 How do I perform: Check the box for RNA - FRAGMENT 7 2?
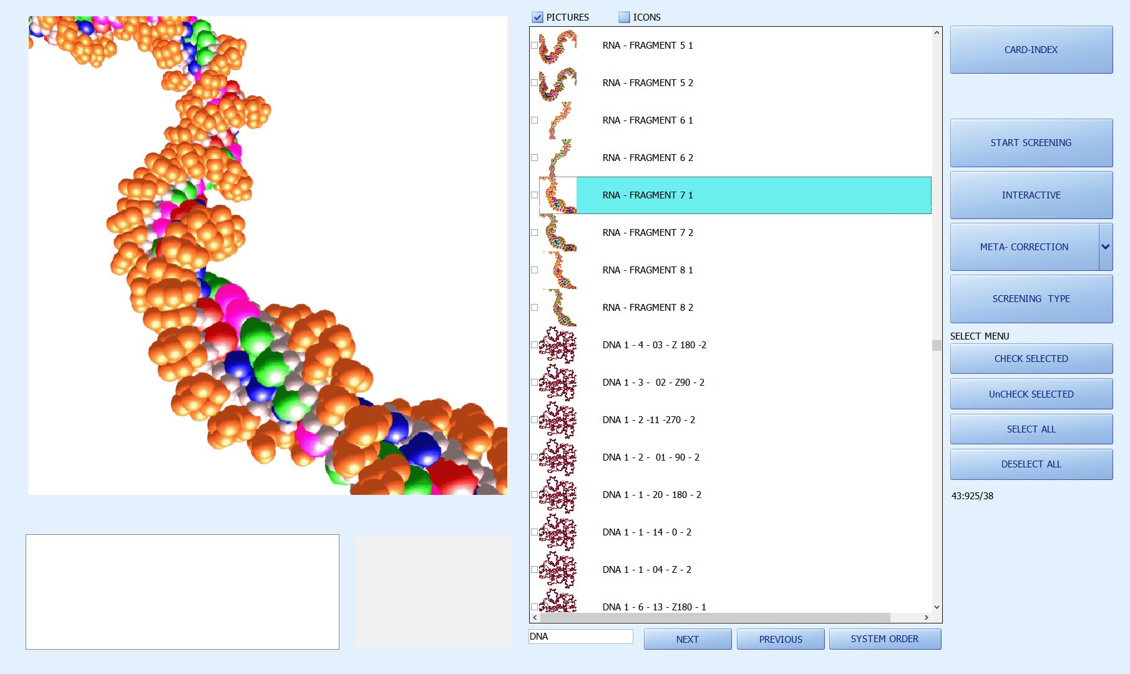click(534, 233)
